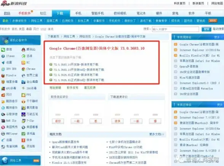This screenshot has width=224, height=166.
Task: Open 游戏下载 in the blue sub-menu
Action: (146, 21)
